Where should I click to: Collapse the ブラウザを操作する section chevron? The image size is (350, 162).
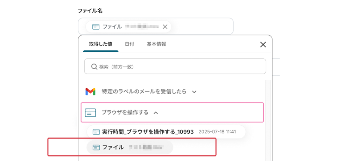tap(156, 112)
